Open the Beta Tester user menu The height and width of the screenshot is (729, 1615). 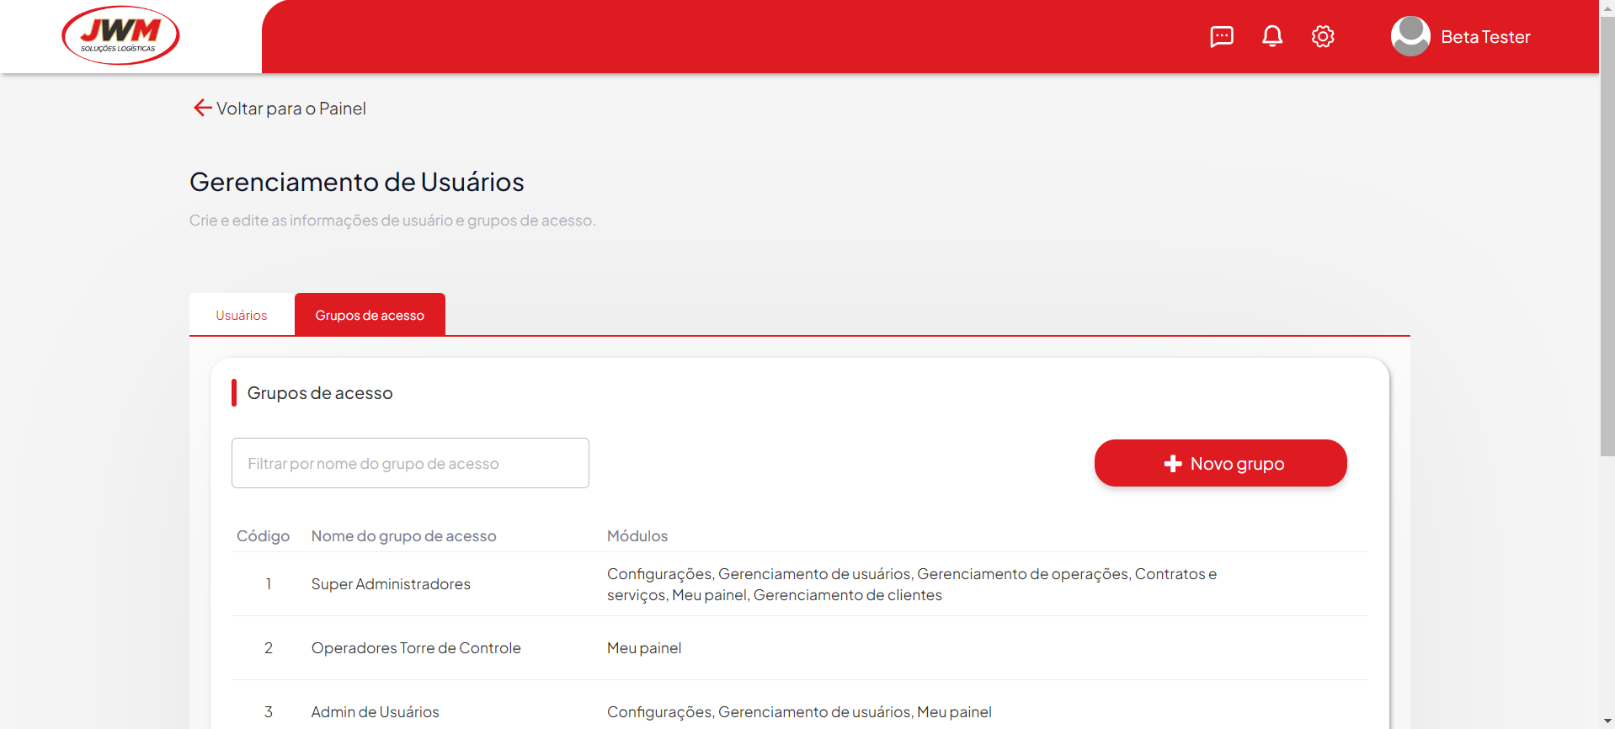(1484, 37)
